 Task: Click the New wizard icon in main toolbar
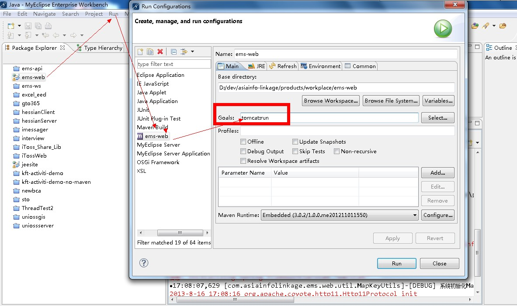tap(11, 26)
